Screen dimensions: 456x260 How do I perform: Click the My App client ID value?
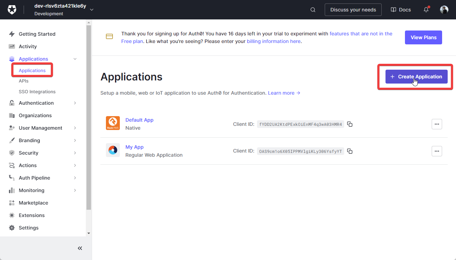coord(300,151)
